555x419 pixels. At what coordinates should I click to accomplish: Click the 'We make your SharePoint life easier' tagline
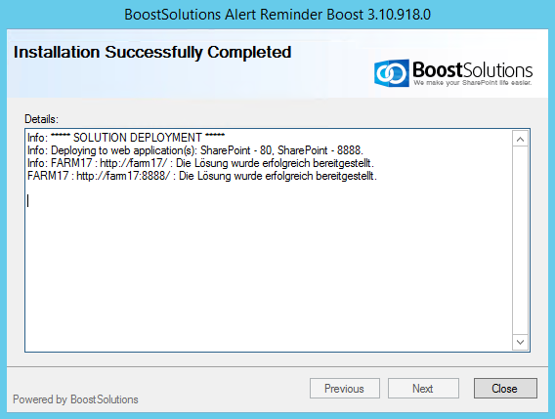[473, 82]
